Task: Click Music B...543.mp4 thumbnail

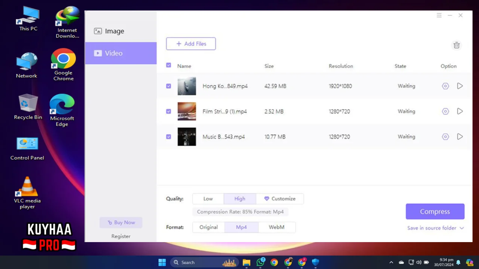Action: point(187,137)
